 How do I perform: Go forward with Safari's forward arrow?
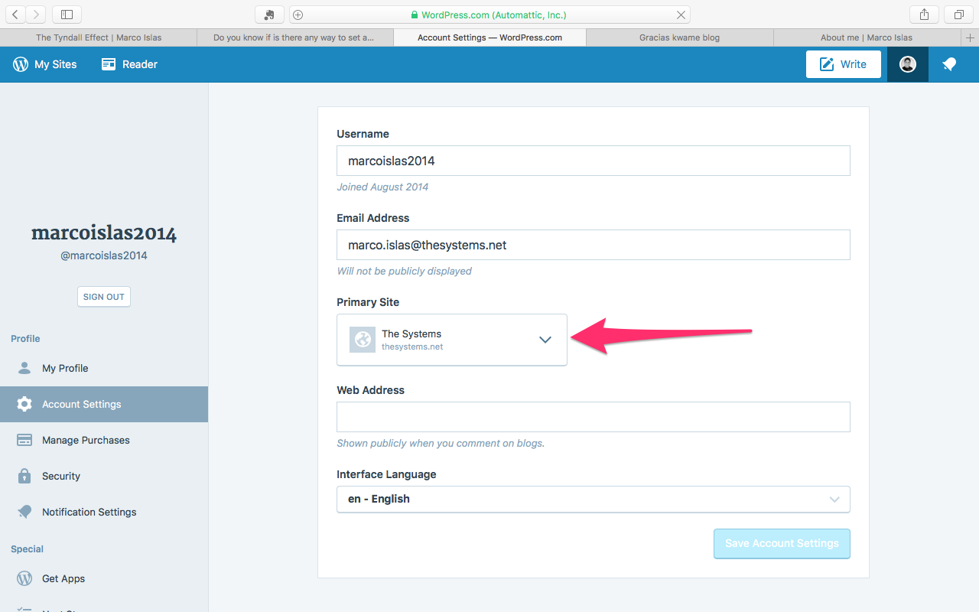click(x=36, y=15)
